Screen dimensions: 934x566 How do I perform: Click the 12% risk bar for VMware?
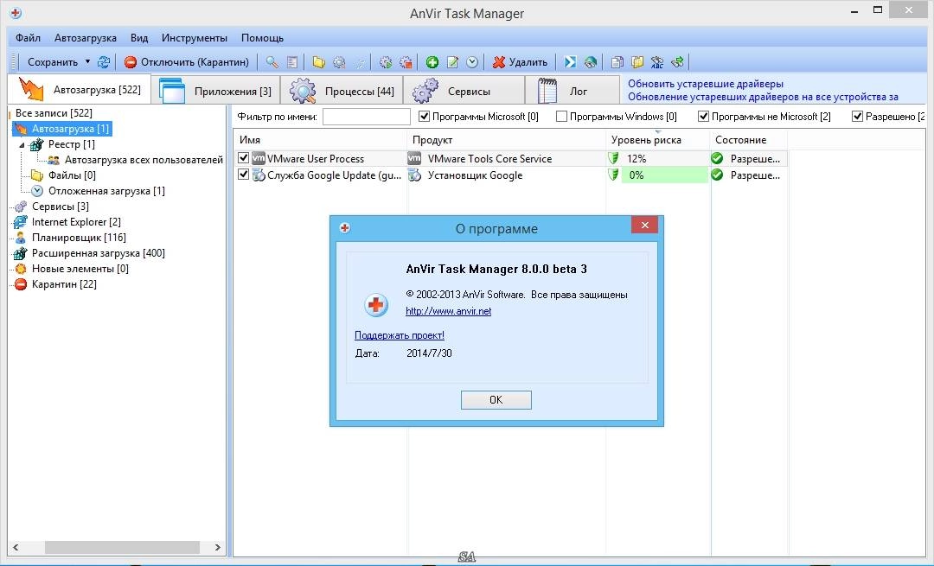pyautogui.click(x=664, y=158)
